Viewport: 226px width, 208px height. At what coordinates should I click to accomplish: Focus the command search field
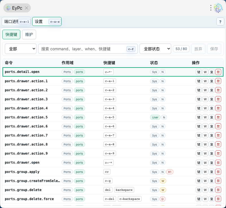(88, 49)
